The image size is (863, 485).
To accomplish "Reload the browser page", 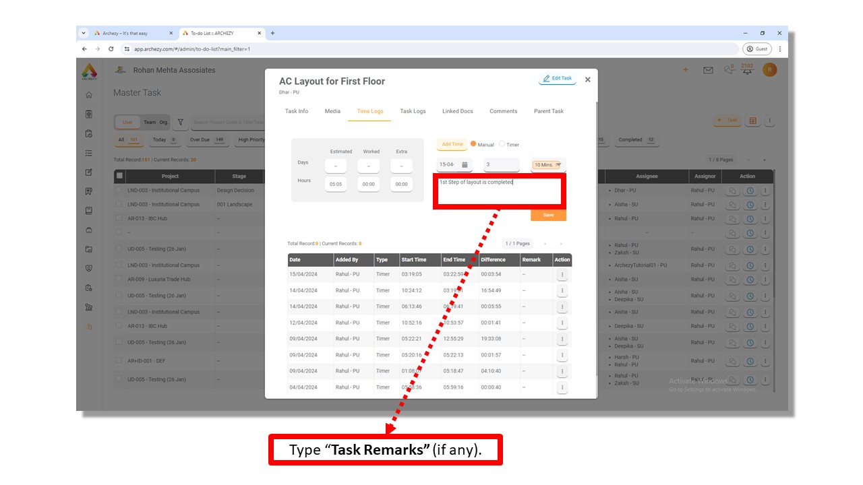I will tap(111, 49).
